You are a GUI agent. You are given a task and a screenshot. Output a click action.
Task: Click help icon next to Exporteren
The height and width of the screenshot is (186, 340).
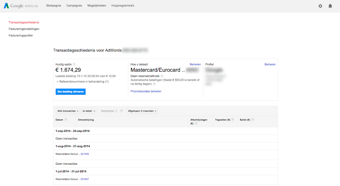[122, 111]
